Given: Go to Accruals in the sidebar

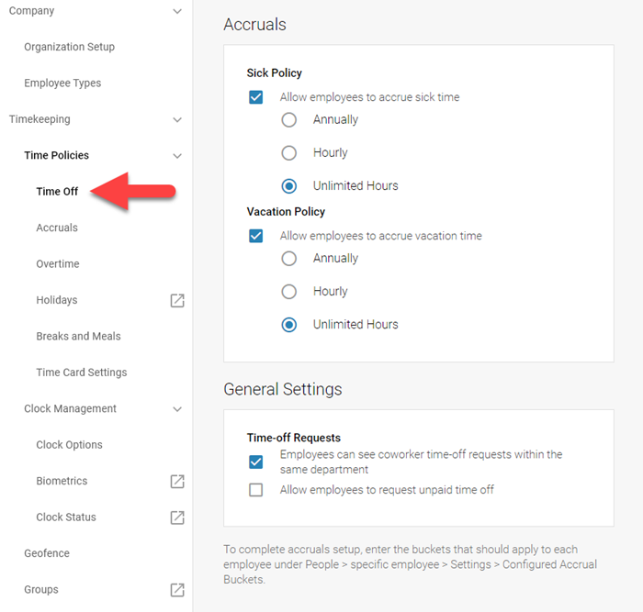Looking at the screenshot, I should click(x=57, y=228).
